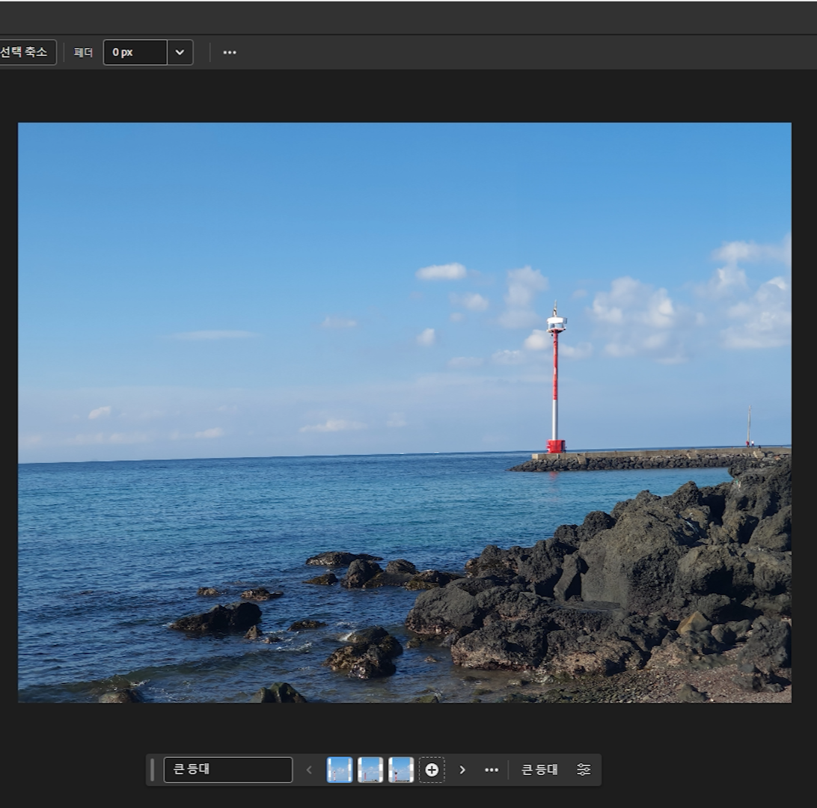Go to the previous generated variation
Screen dimensions: 817x808
[309, 769]
